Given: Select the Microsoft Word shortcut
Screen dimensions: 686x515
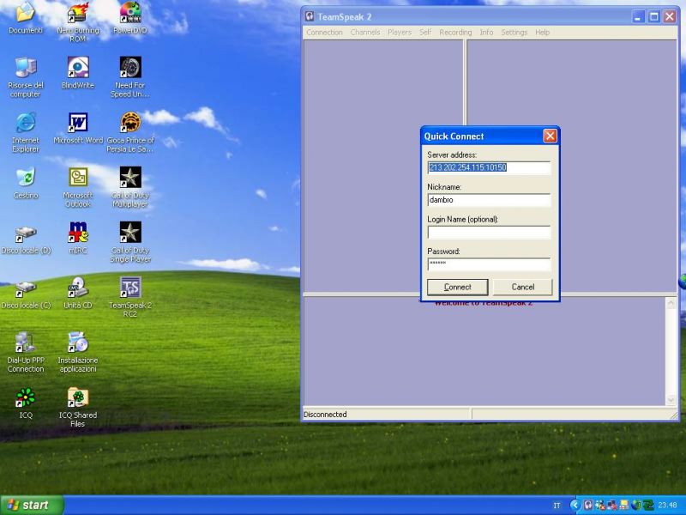Looking at the screenshot, I should point(78,128).
